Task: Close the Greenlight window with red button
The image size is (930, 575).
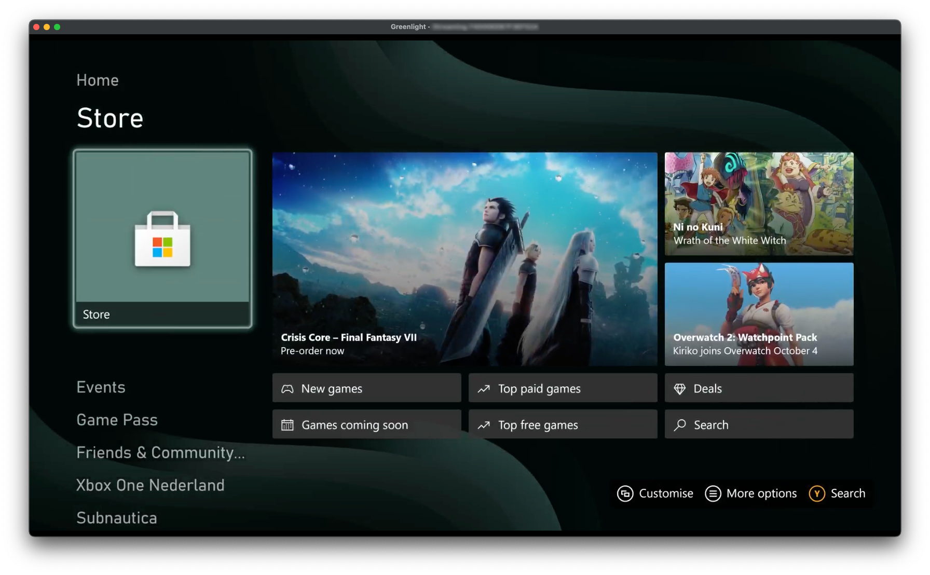Action: tap(36, 27)
